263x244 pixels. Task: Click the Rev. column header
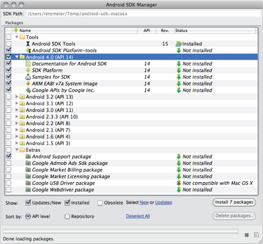(x=165, y=30)
